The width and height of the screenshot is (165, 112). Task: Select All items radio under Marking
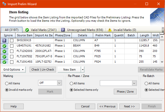[x=7, y=83]
